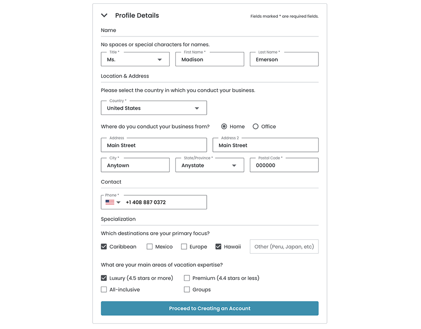421x329 pixels.
Task: Click the Postal Code field
Action: (284, 165)
